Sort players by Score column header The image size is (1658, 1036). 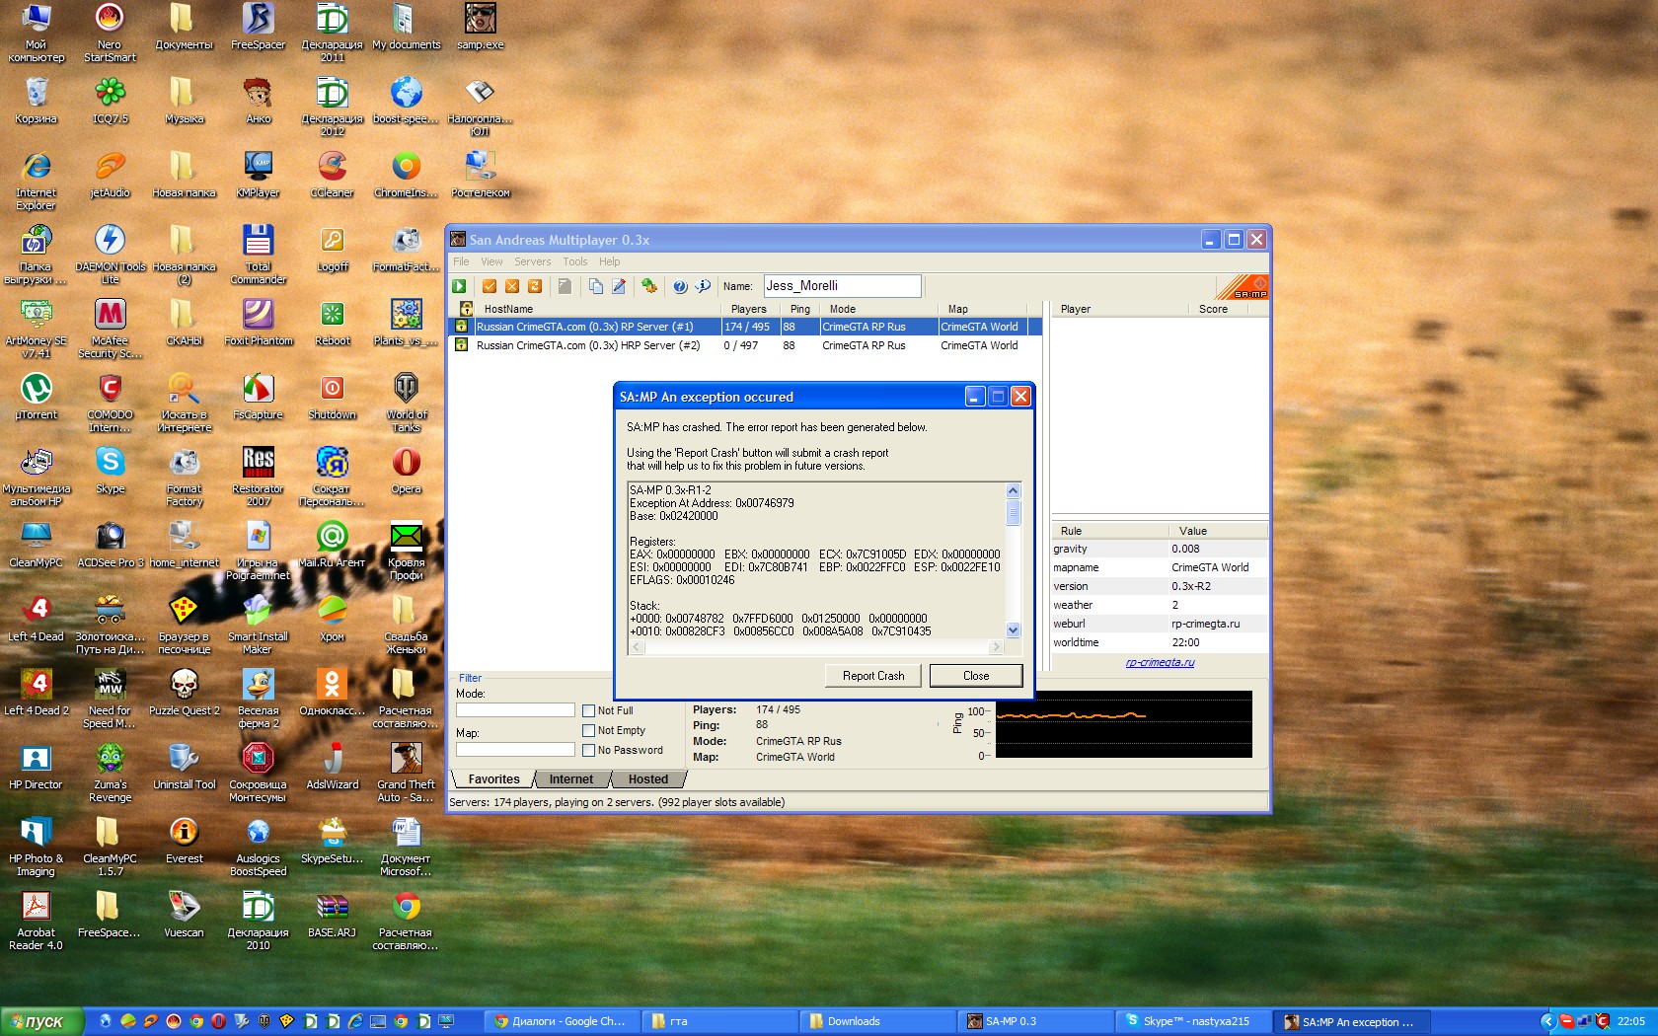1218,309
